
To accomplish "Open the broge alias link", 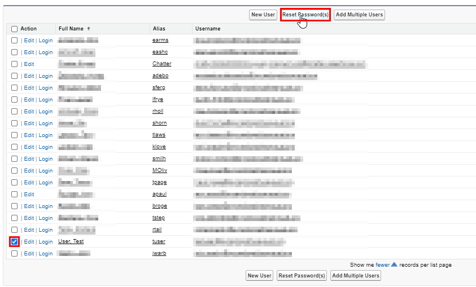I will [x=160, y=206].
